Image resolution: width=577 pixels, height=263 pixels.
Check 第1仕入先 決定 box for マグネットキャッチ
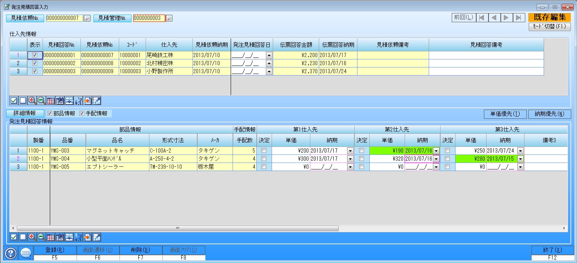(x=264, y=151)
